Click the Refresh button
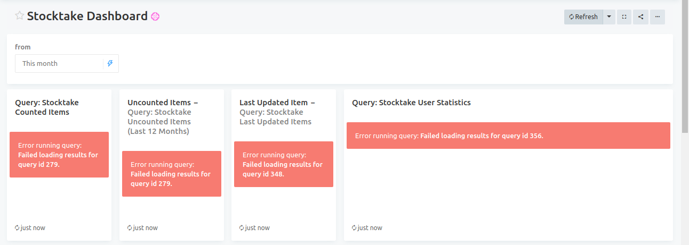This screenshot has height=245, width=689. click(583, 17)
